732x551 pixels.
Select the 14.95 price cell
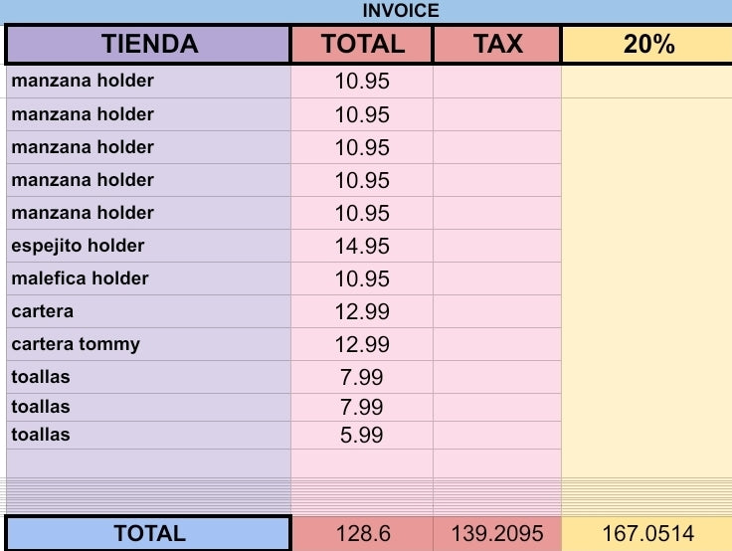pyautogui.click(x=362, y=246)
